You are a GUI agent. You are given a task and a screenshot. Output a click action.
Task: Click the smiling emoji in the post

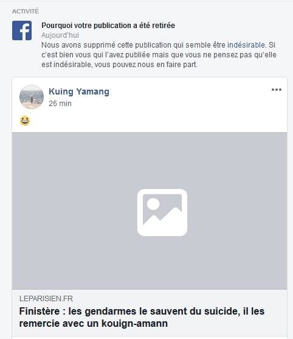pos(25,121)
